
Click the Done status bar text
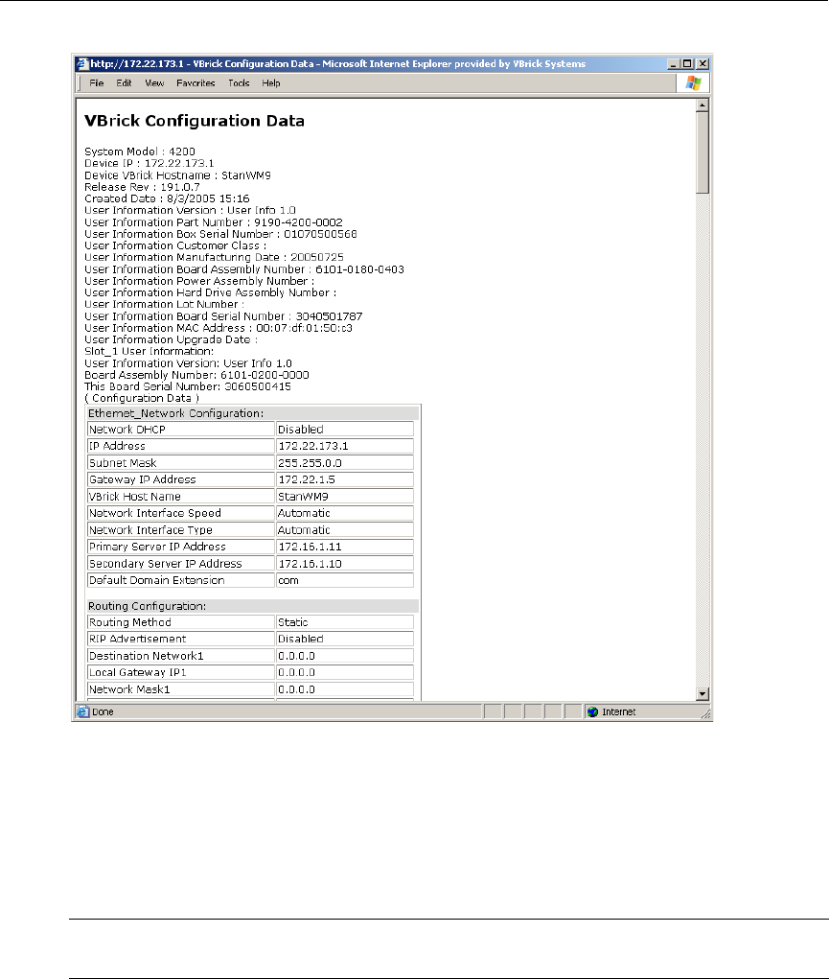pos(103,711)
